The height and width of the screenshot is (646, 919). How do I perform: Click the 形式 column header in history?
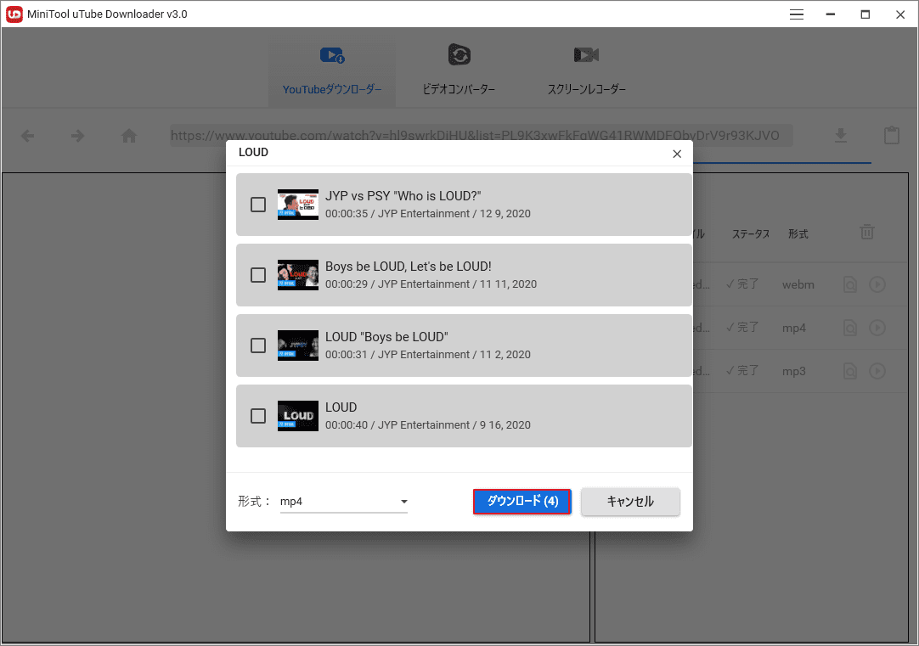pos(798,234)
